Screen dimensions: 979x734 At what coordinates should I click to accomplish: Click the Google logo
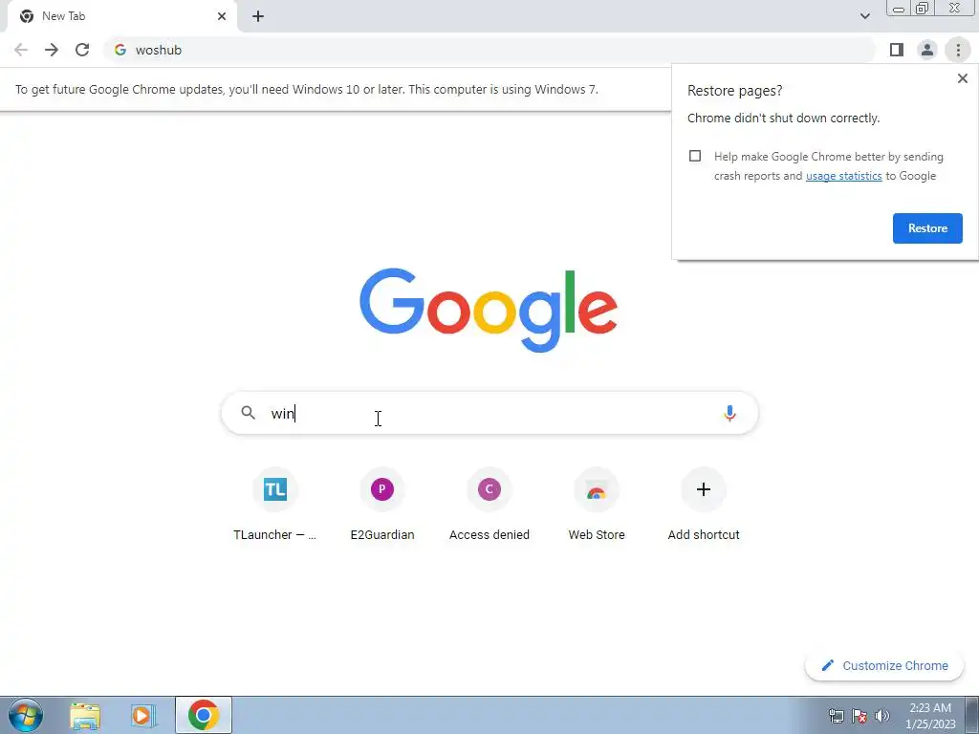[489, 311]
